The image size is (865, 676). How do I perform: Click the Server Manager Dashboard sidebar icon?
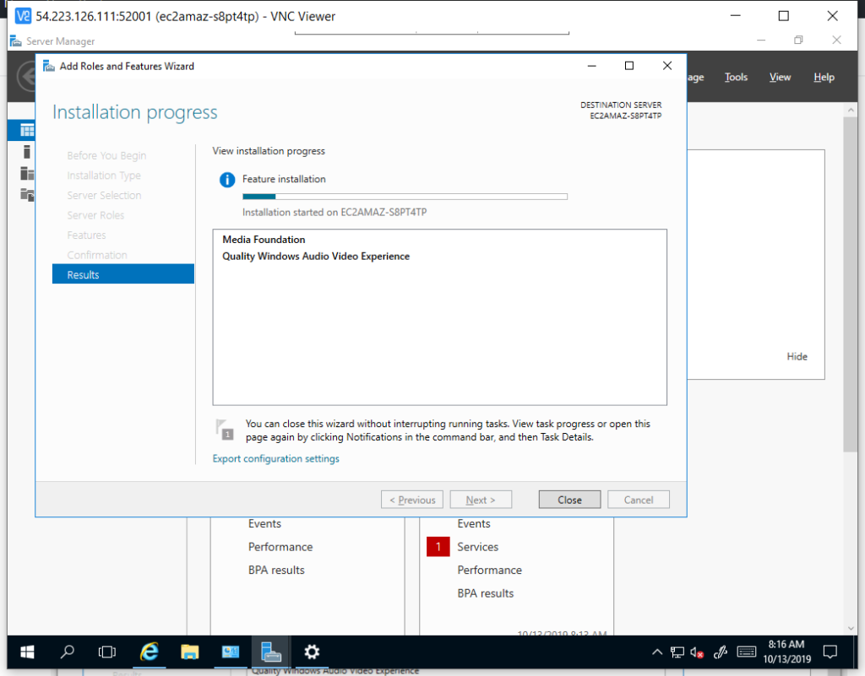point(27,130)
